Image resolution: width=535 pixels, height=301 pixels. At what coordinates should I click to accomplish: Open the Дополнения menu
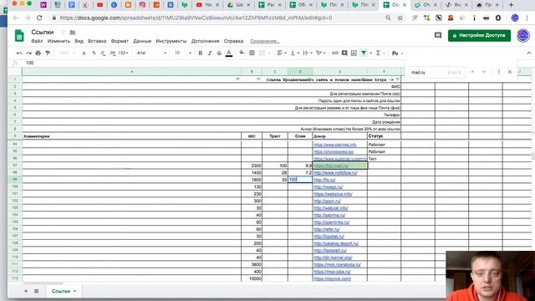click(x=205, y=41)
